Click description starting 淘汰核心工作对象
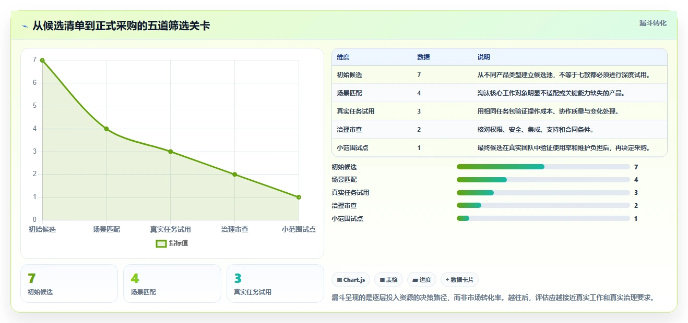Viewport: 688px width, 323px height. [551, 93]
